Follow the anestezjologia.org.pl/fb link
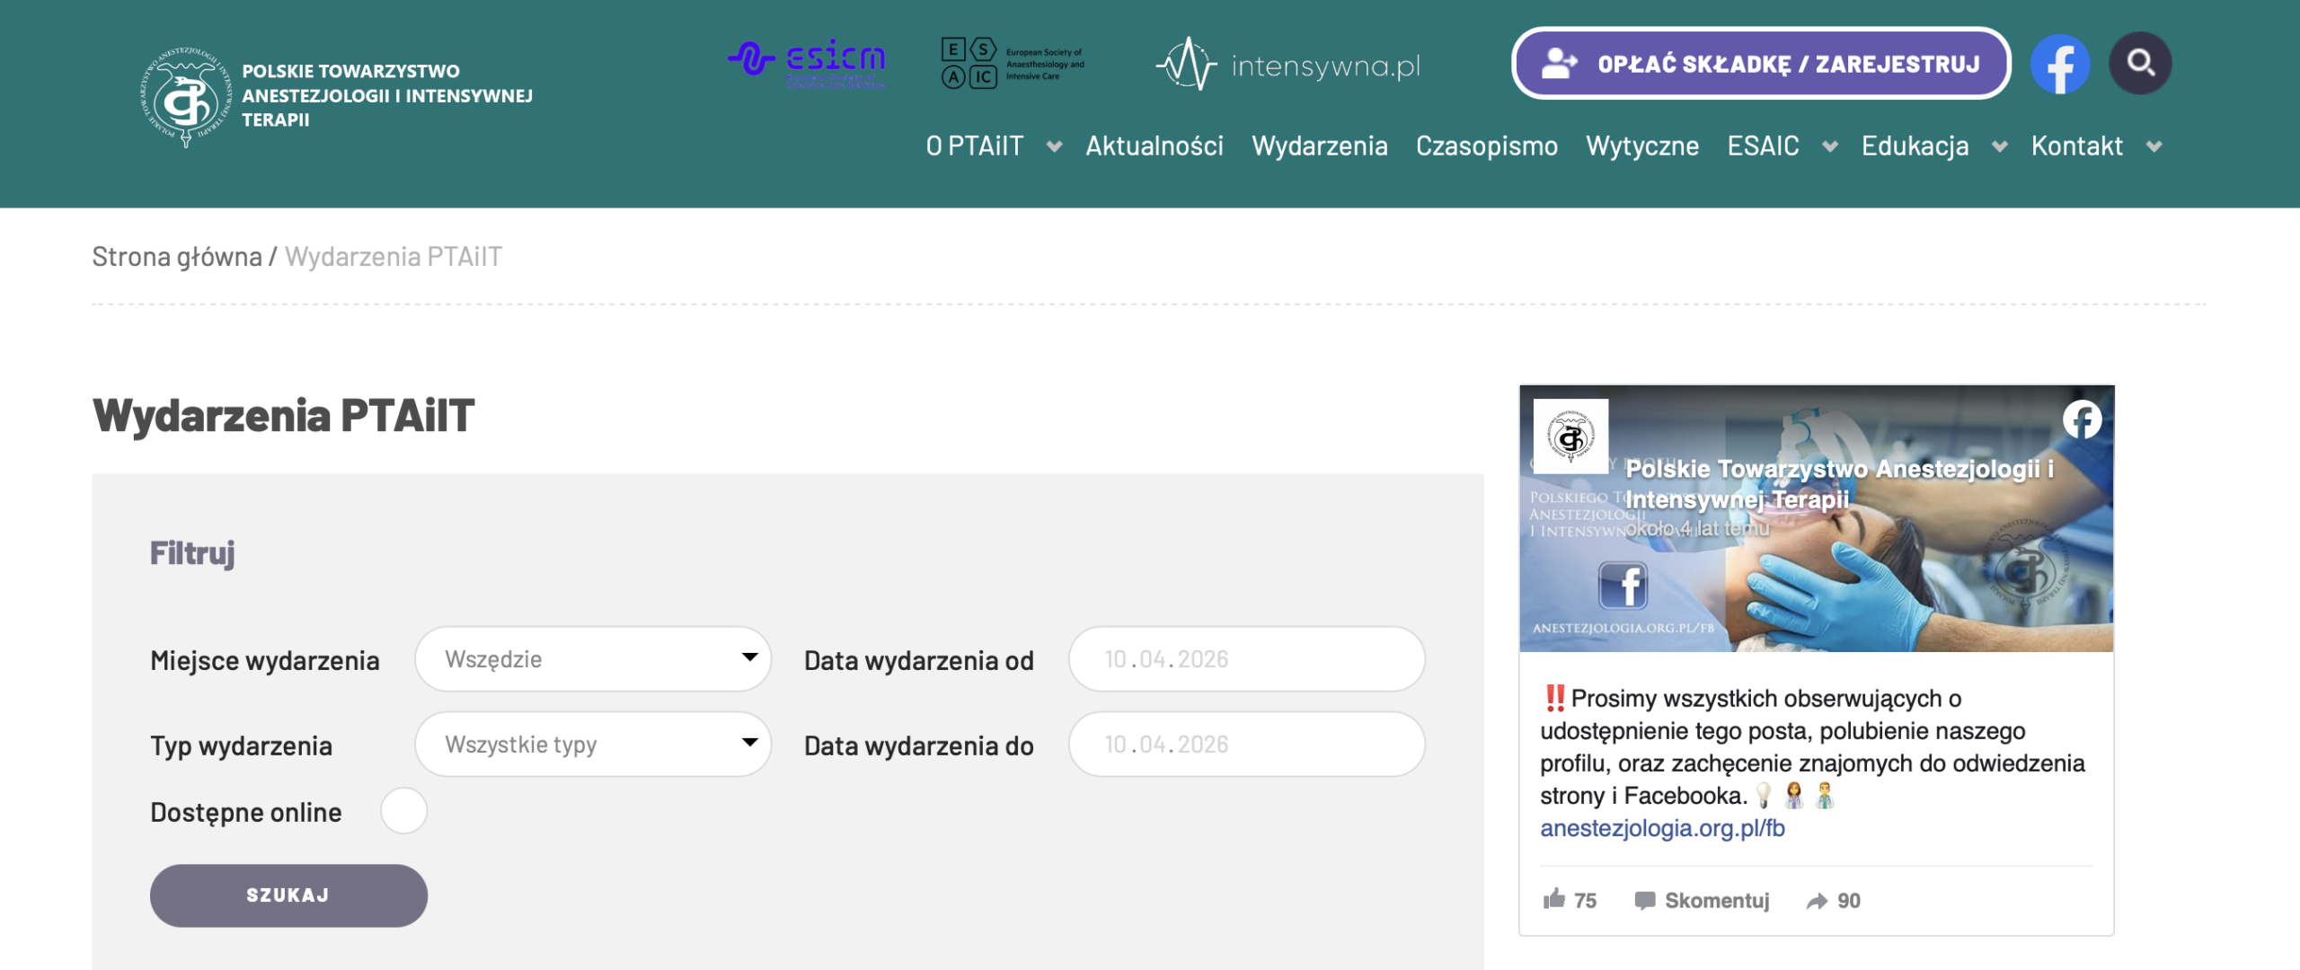Screen dimensions: 2300x970 point(1662,828)
